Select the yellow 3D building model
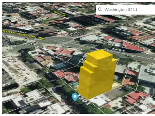This screenshot has width=155, height=116. 97,74
